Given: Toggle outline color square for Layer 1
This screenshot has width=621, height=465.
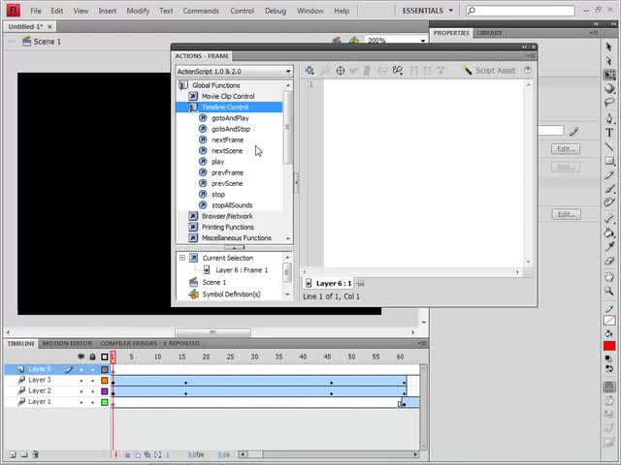Looking at the screenshot, I should point(105,402).
